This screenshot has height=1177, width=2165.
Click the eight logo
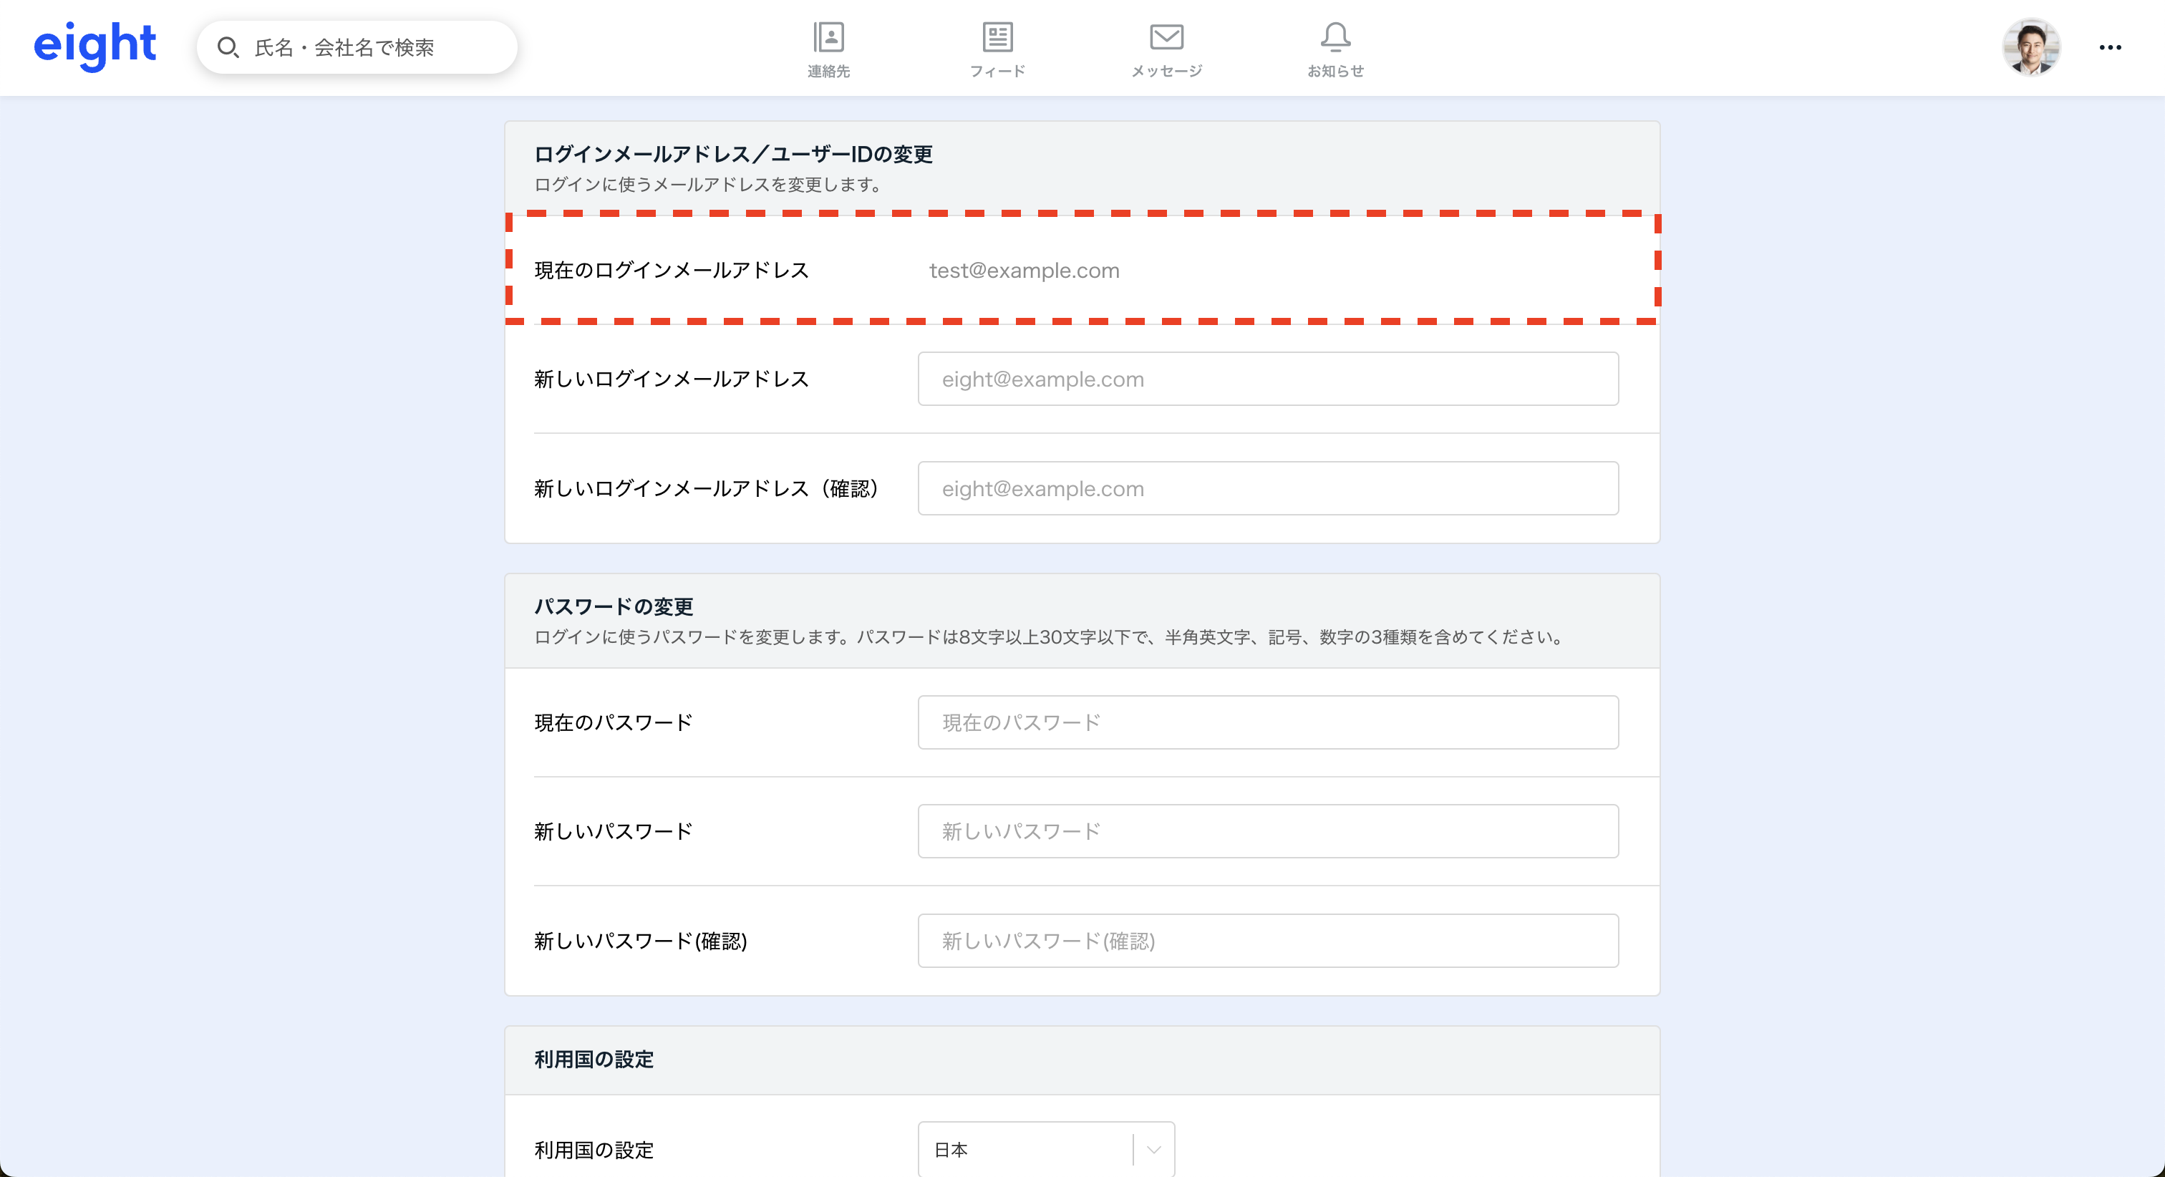point(94,45)
